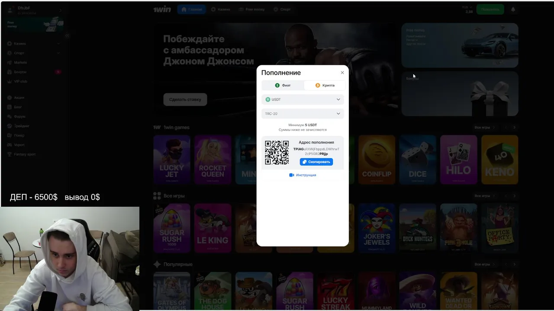Open the HiLo game tile

pyautogui.click(x=459, y=159)
